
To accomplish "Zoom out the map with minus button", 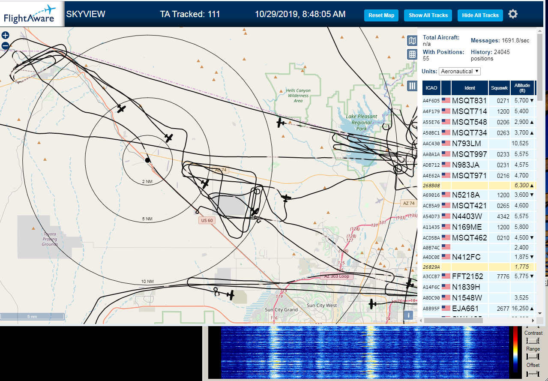I will (5, 45).
